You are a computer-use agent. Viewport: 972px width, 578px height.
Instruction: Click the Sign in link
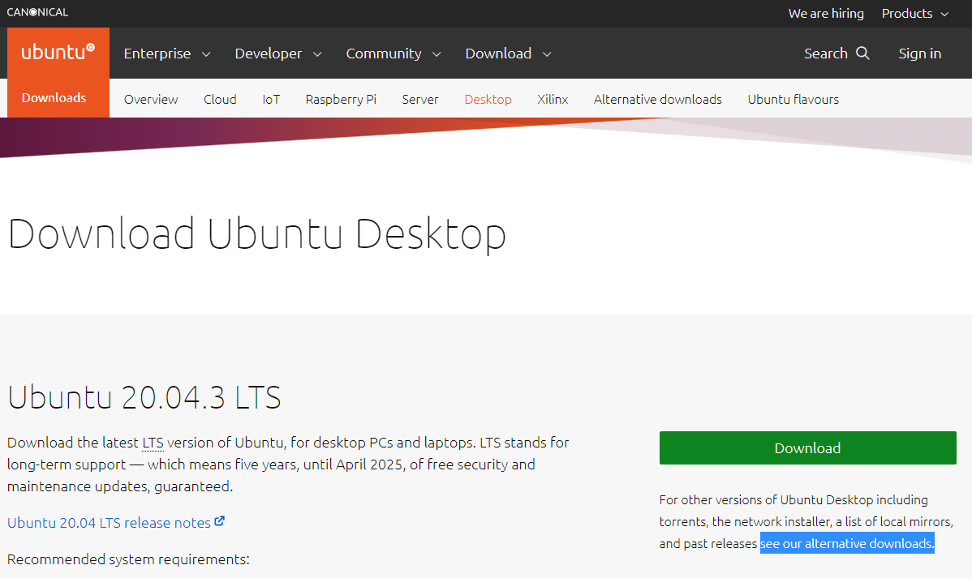click(920, 54)
